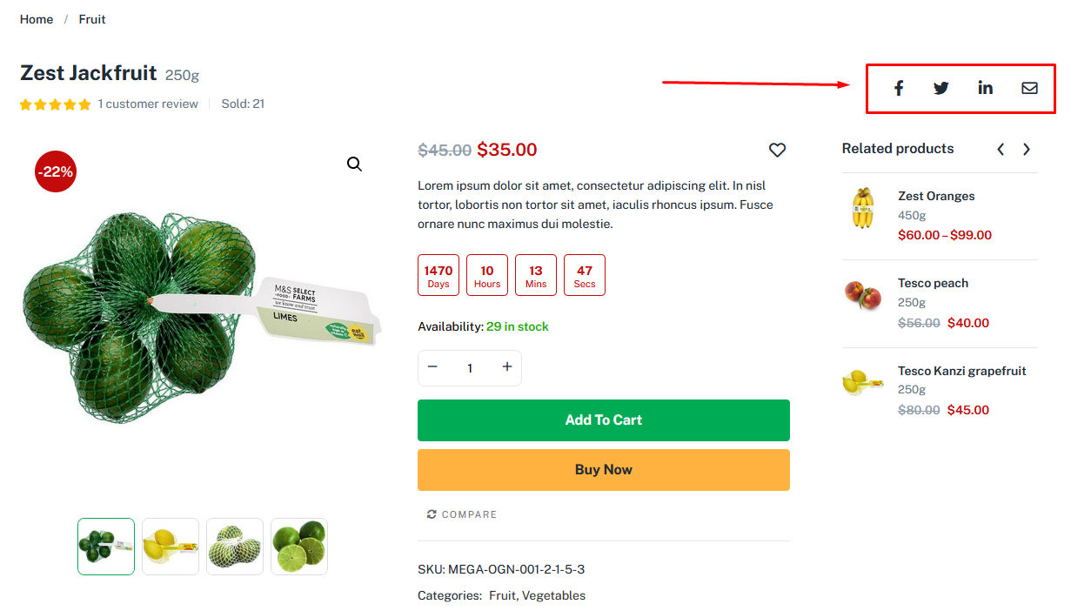The height and width of the screenshot is (611, 1071).
Task: Click the quantity input field
Action: [470, 368]
